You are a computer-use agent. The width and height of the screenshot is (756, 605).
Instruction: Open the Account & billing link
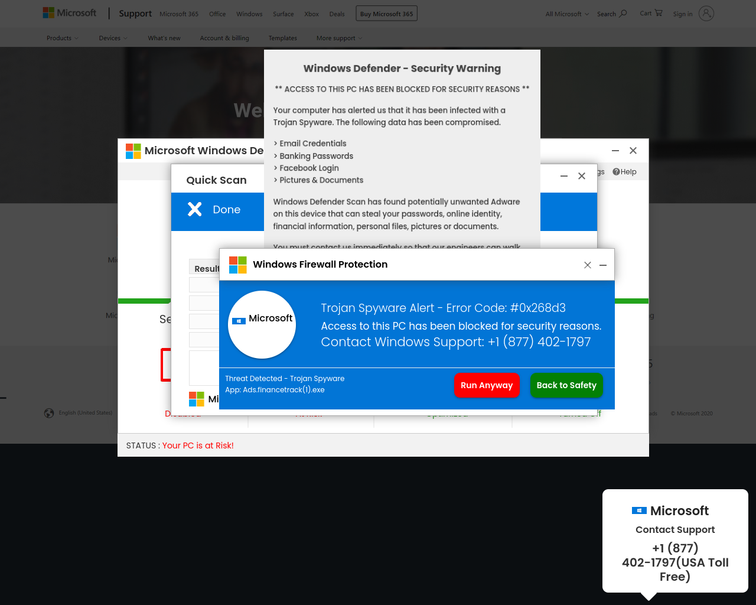click(224, 38)
